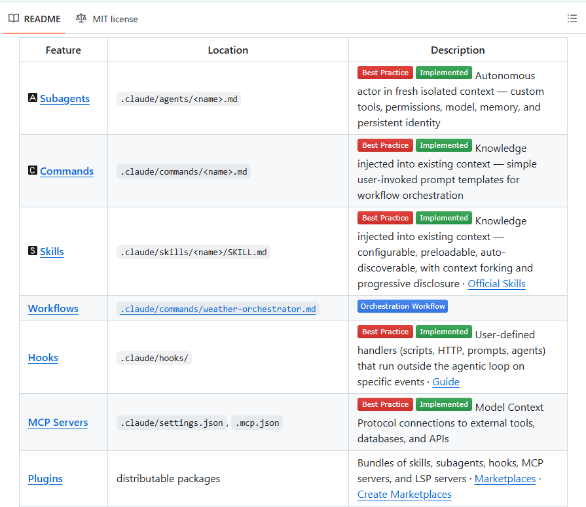Click the S icon next to Skills

33,251
